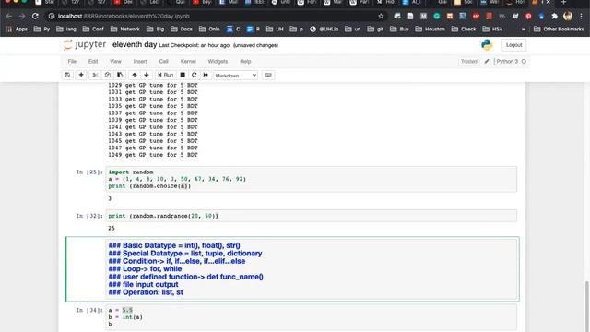The height and width of the screenshot is (332, 590).
Task: Copy selected cells icon in Jupyter toolbar
Action: pos(108,75)
